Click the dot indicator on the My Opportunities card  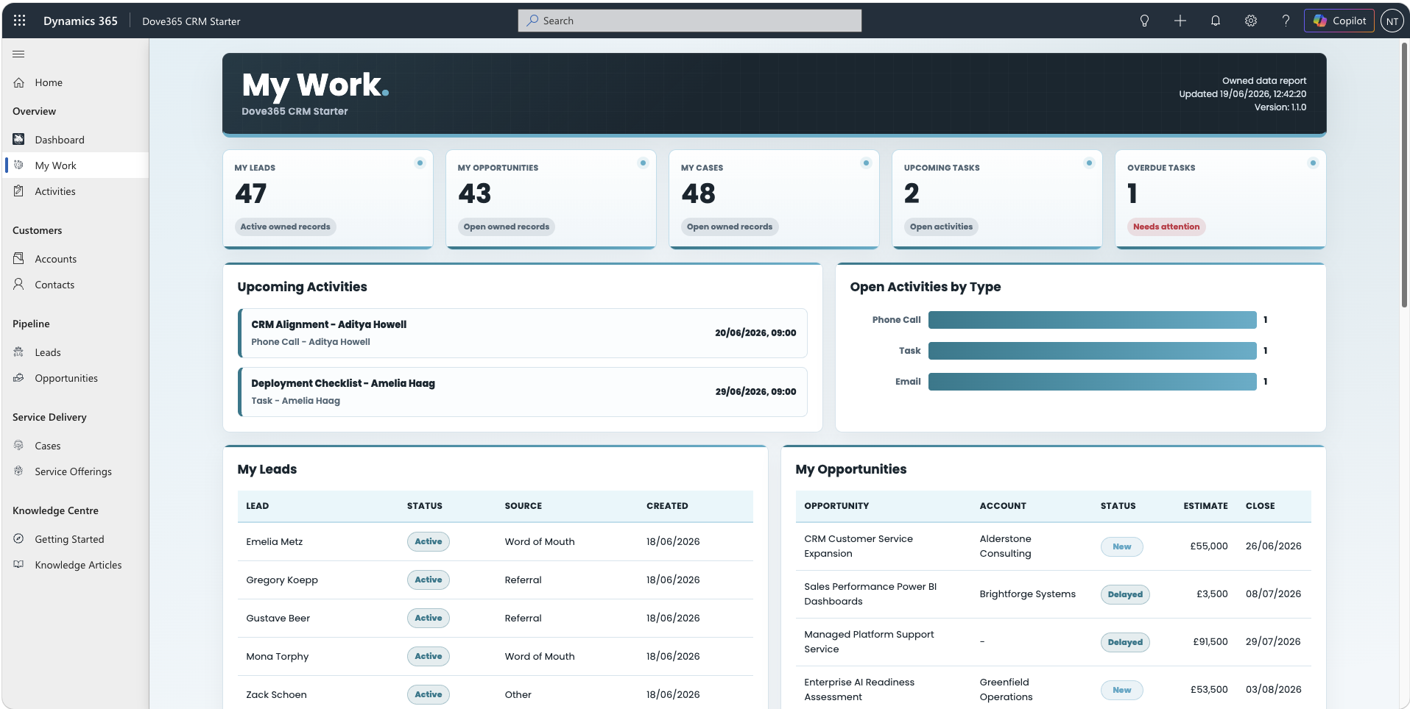(643, 163)
